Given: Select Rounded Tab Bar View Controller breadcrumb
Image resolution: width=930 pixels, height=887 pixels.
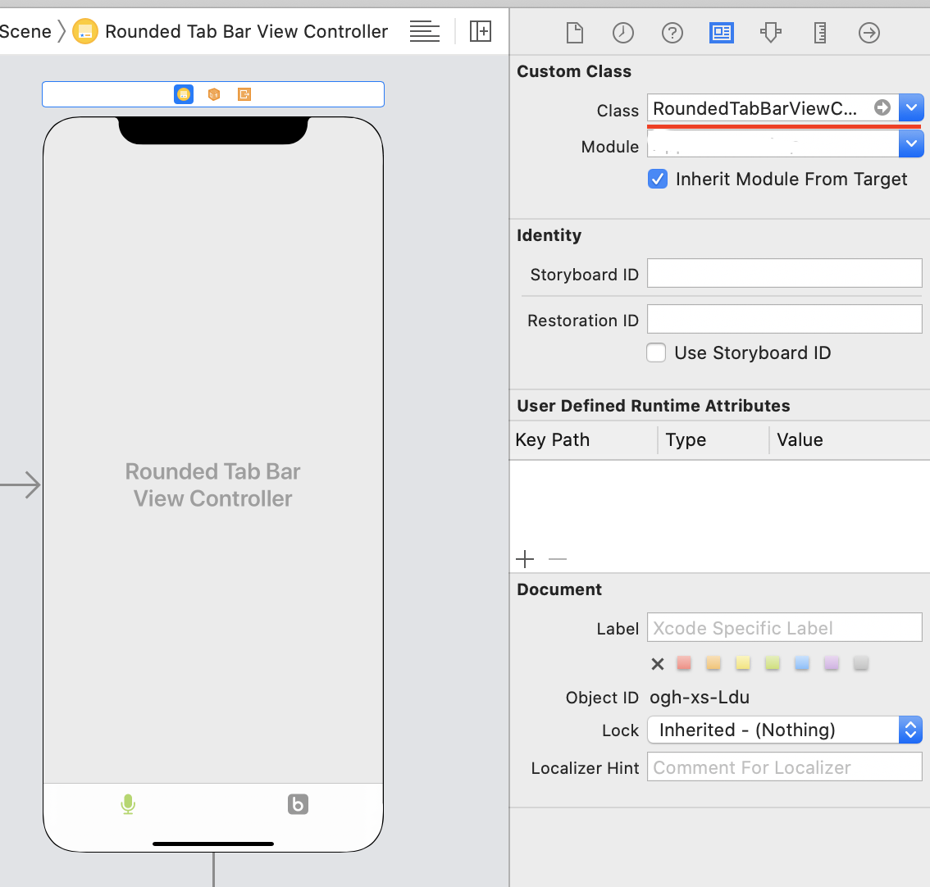Looking at the screenshot, I should pyautogui.click(x=246, y=32).
